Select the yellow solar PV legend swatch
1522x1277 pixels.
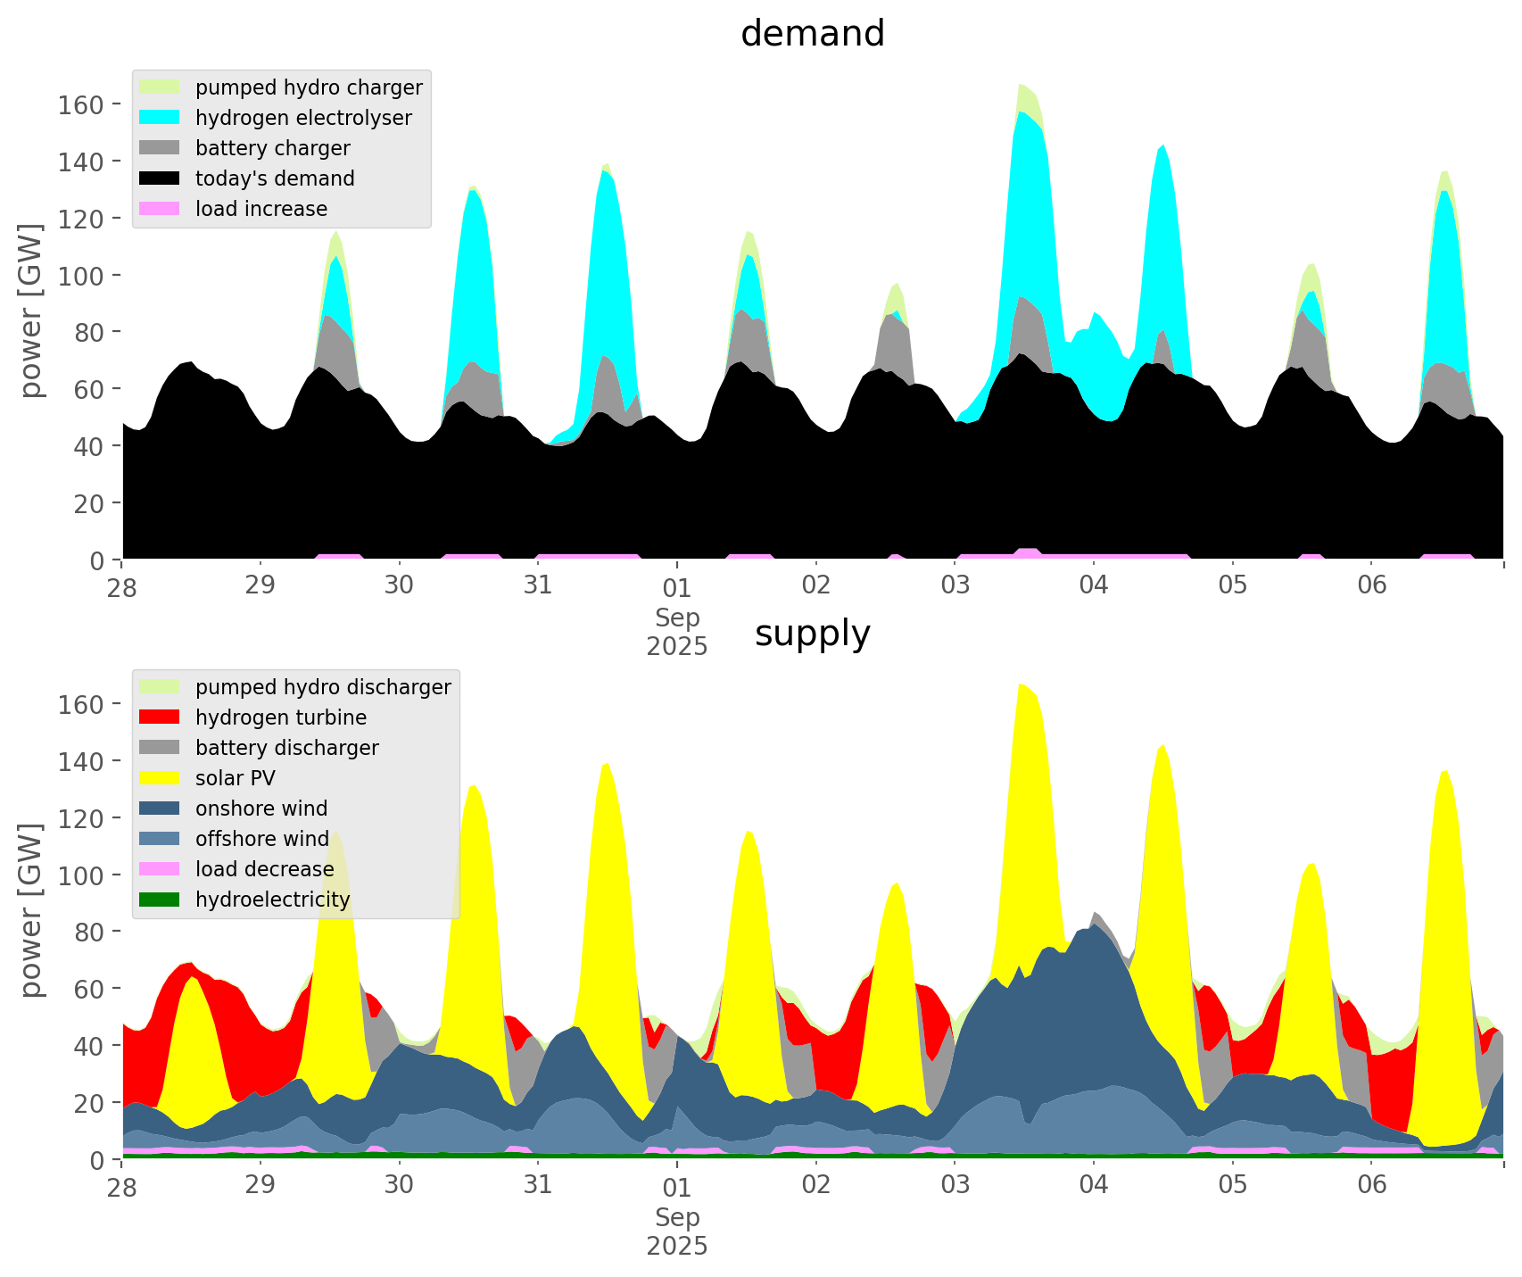click(x=161, y=778)
